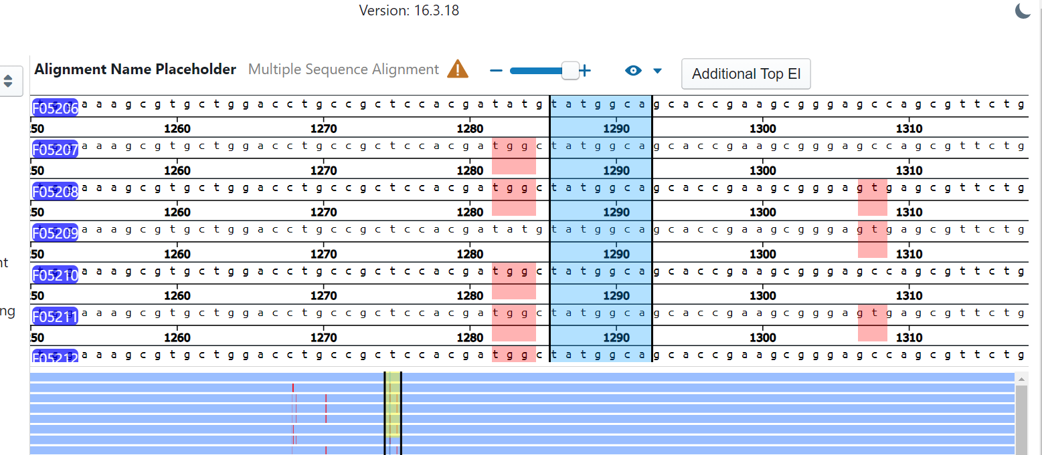Toggle visibility options with the eye icon
This screenshot has height=455, width=1042.
pos(633,71)
